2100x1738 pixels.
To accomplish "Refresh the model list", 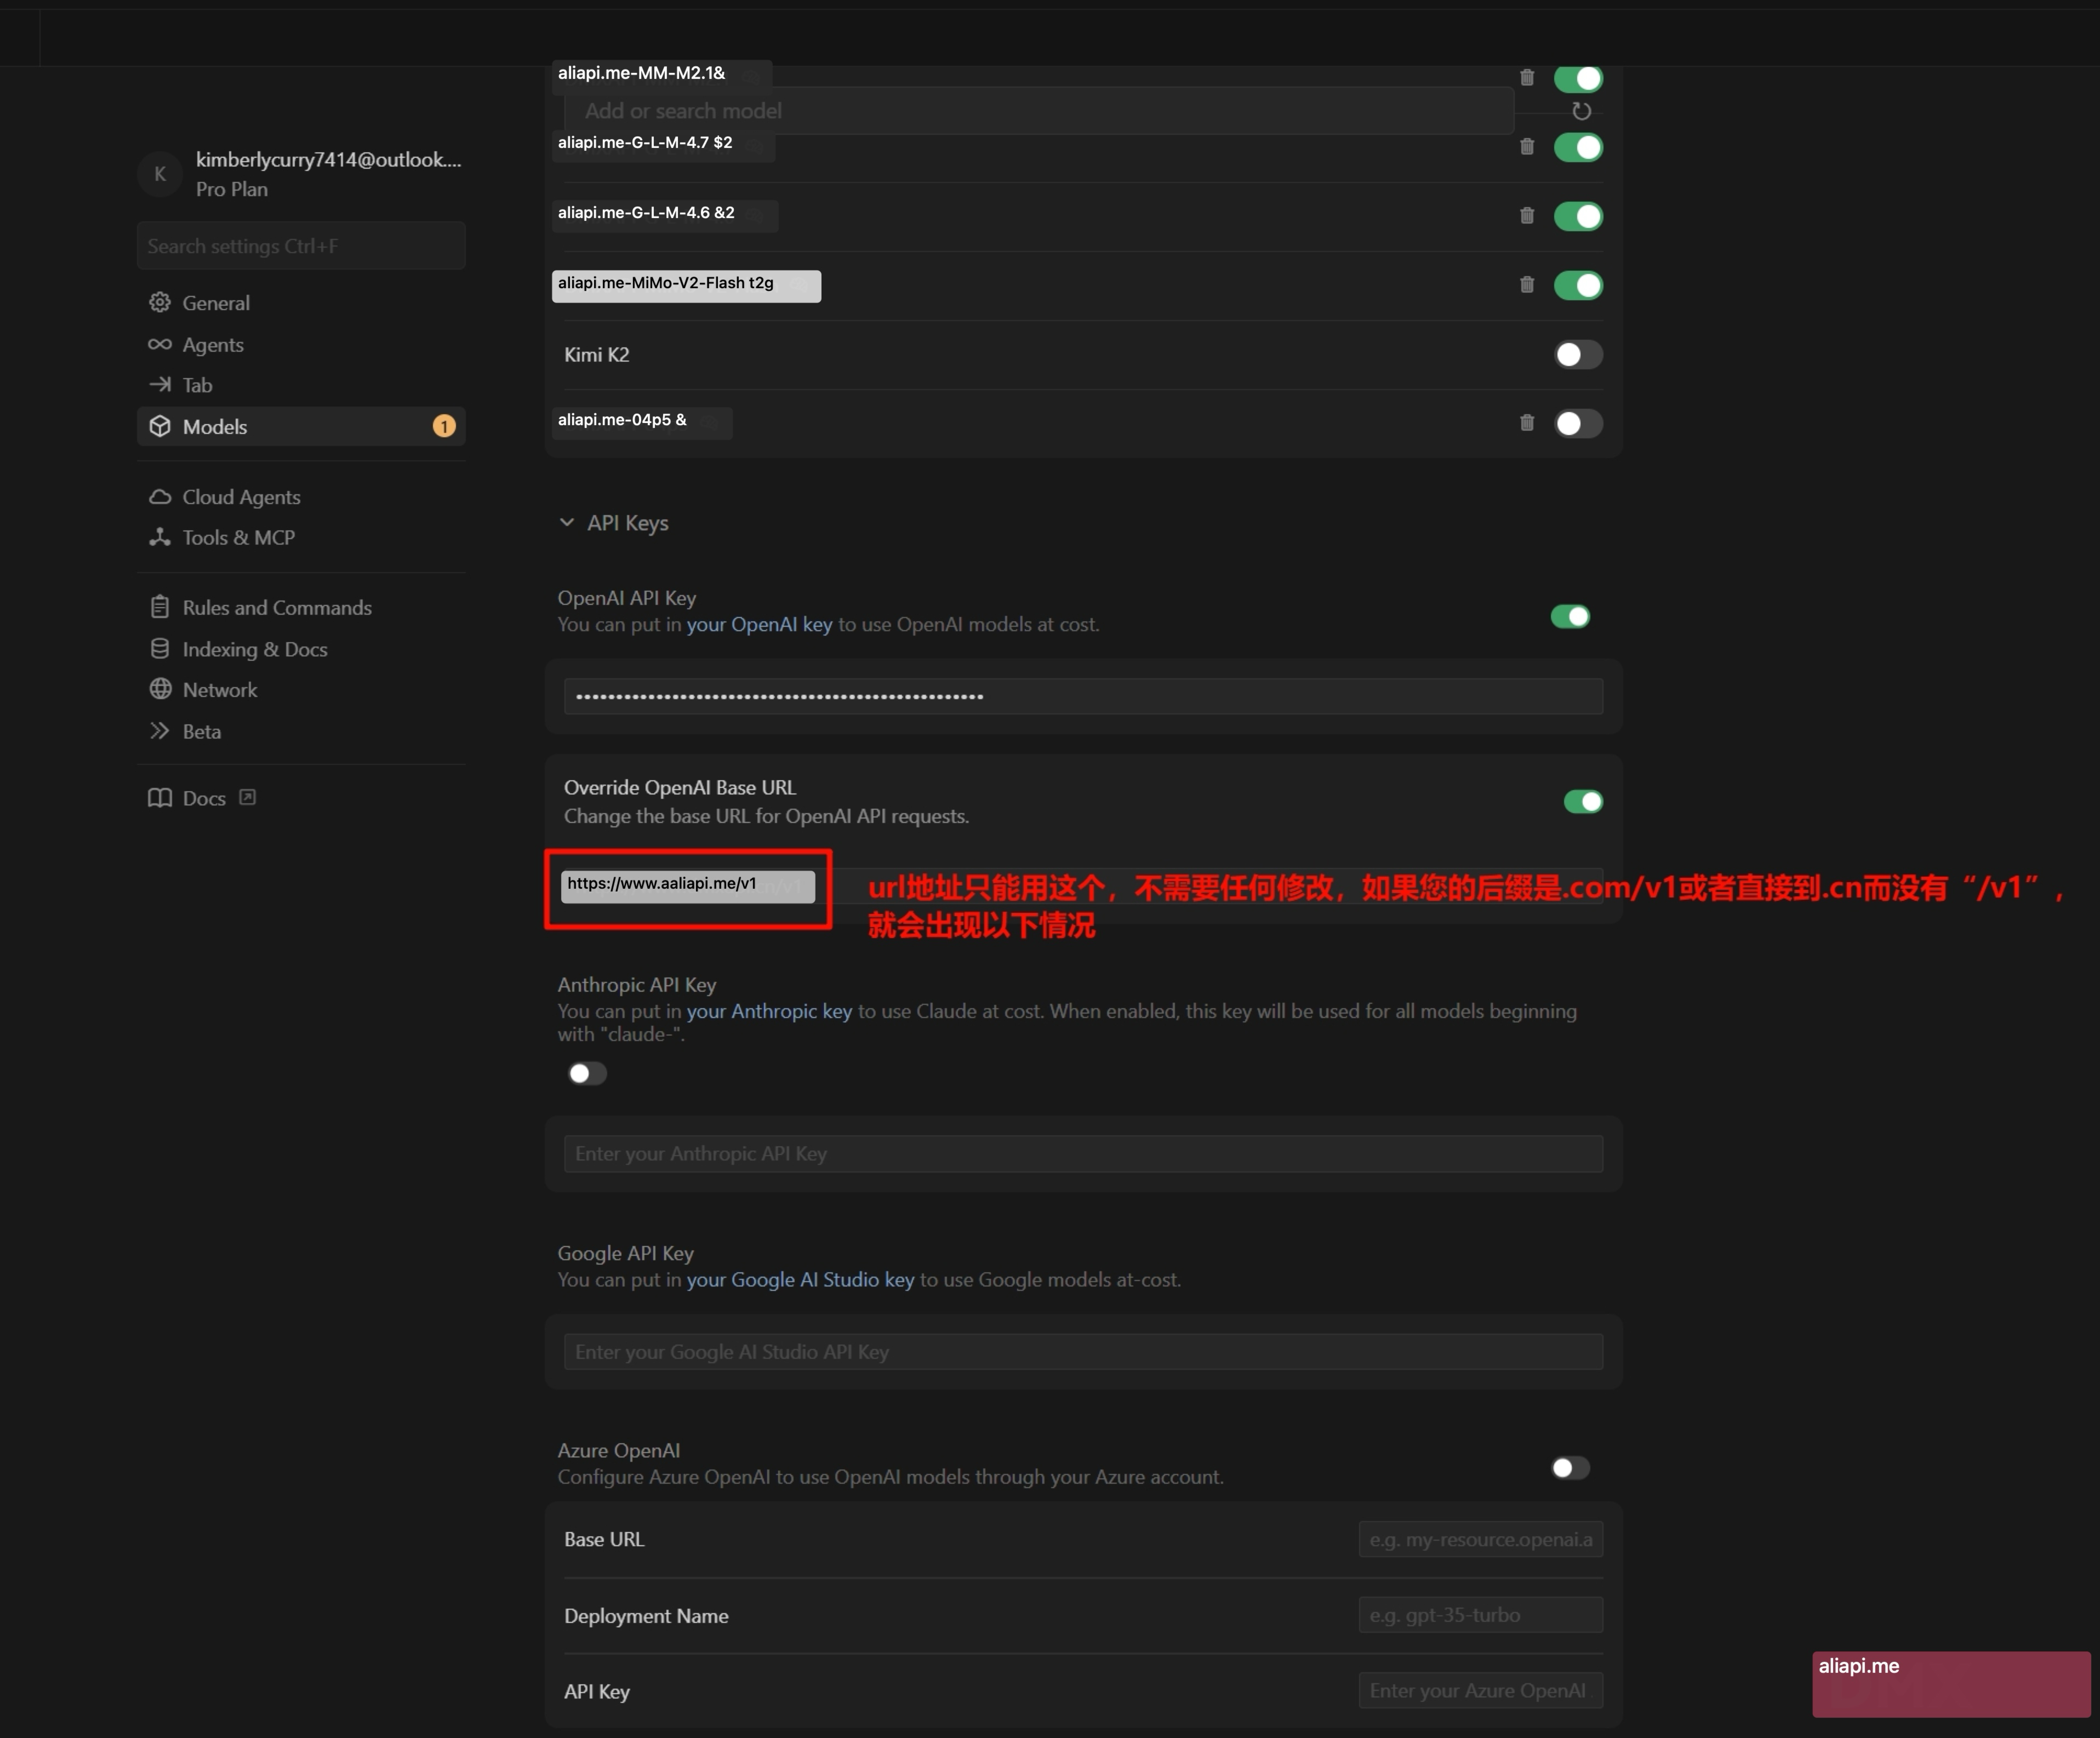I will [1581, 111].
